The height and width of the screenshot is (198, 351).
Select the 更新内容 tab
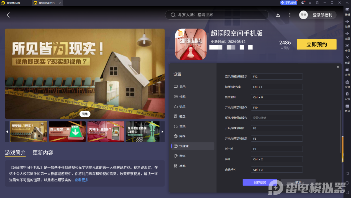(43, 153)
